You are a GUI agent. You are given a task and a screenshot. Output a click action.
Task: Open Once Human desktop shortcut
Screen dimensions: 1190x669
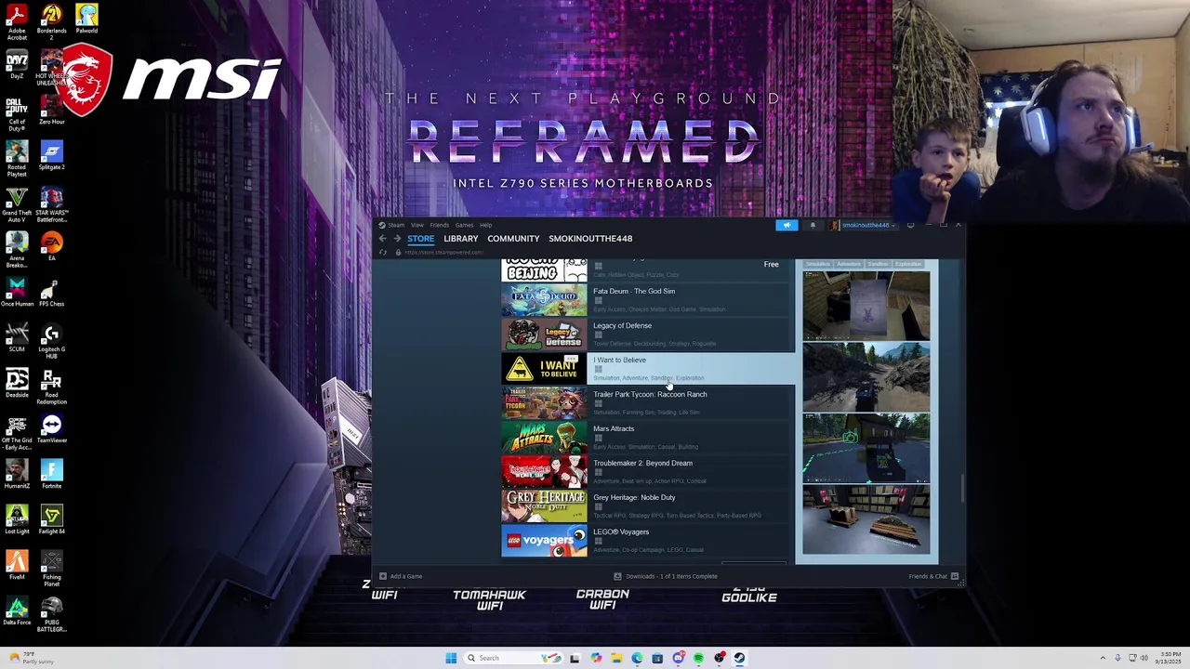click(17, 292)
